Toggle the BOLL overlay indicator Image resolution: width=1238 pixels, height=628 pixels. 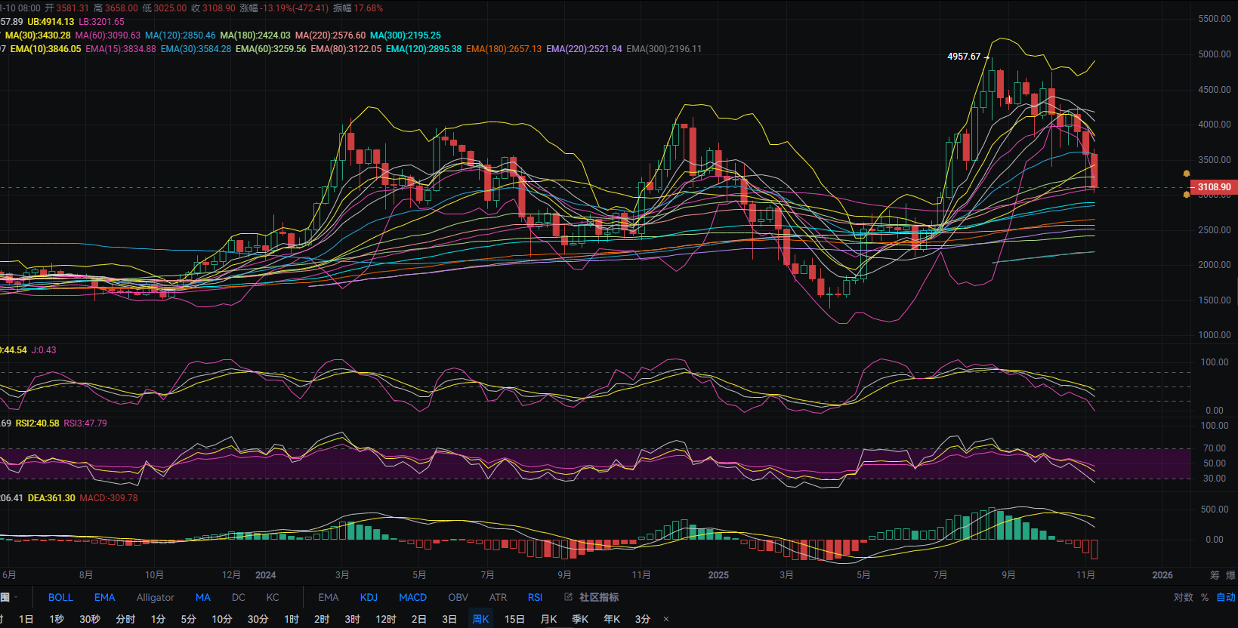(x=60, y=597)
